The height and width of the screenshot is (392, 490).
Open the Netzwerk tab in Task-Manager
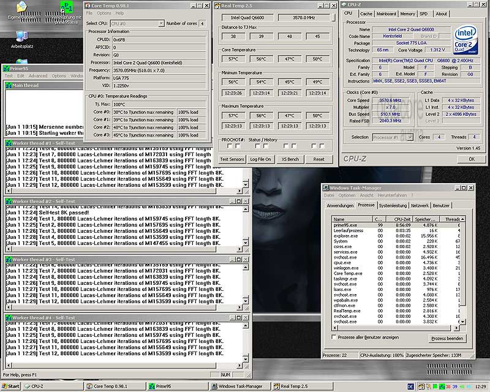(420, 205)
